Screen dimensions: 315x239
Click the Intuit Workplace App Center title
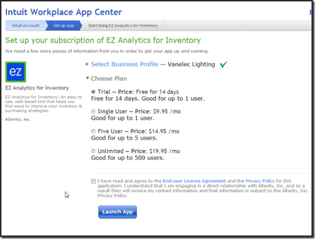coord(63,12)
